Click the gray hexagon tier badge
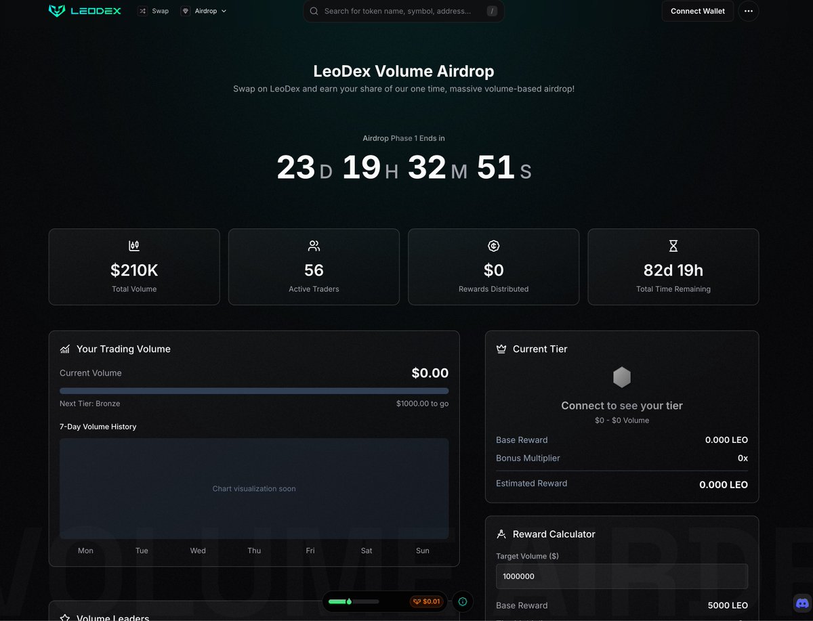 (x=622, y=377)
